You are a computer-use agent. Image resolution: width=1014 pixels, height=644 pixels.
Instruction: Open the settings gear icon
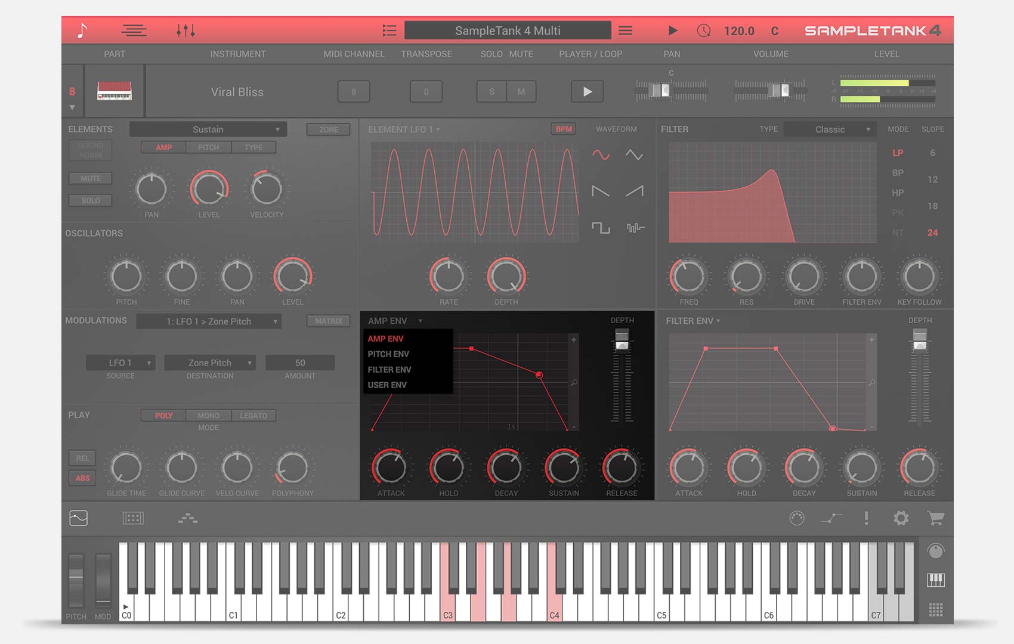(x=901, y=518)
